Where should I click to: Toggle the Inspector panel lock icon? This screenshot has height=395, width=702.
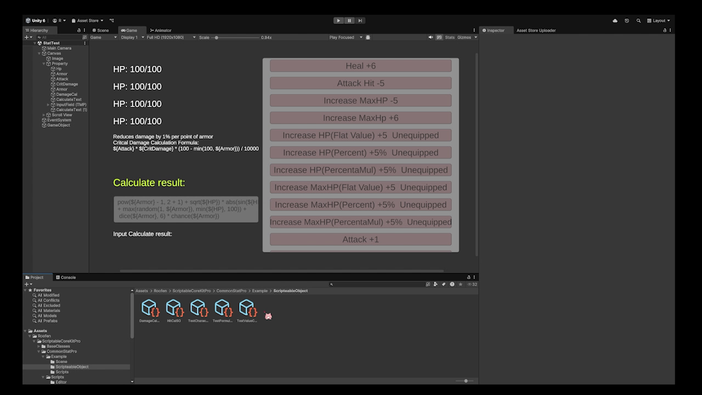pos(665,30)
